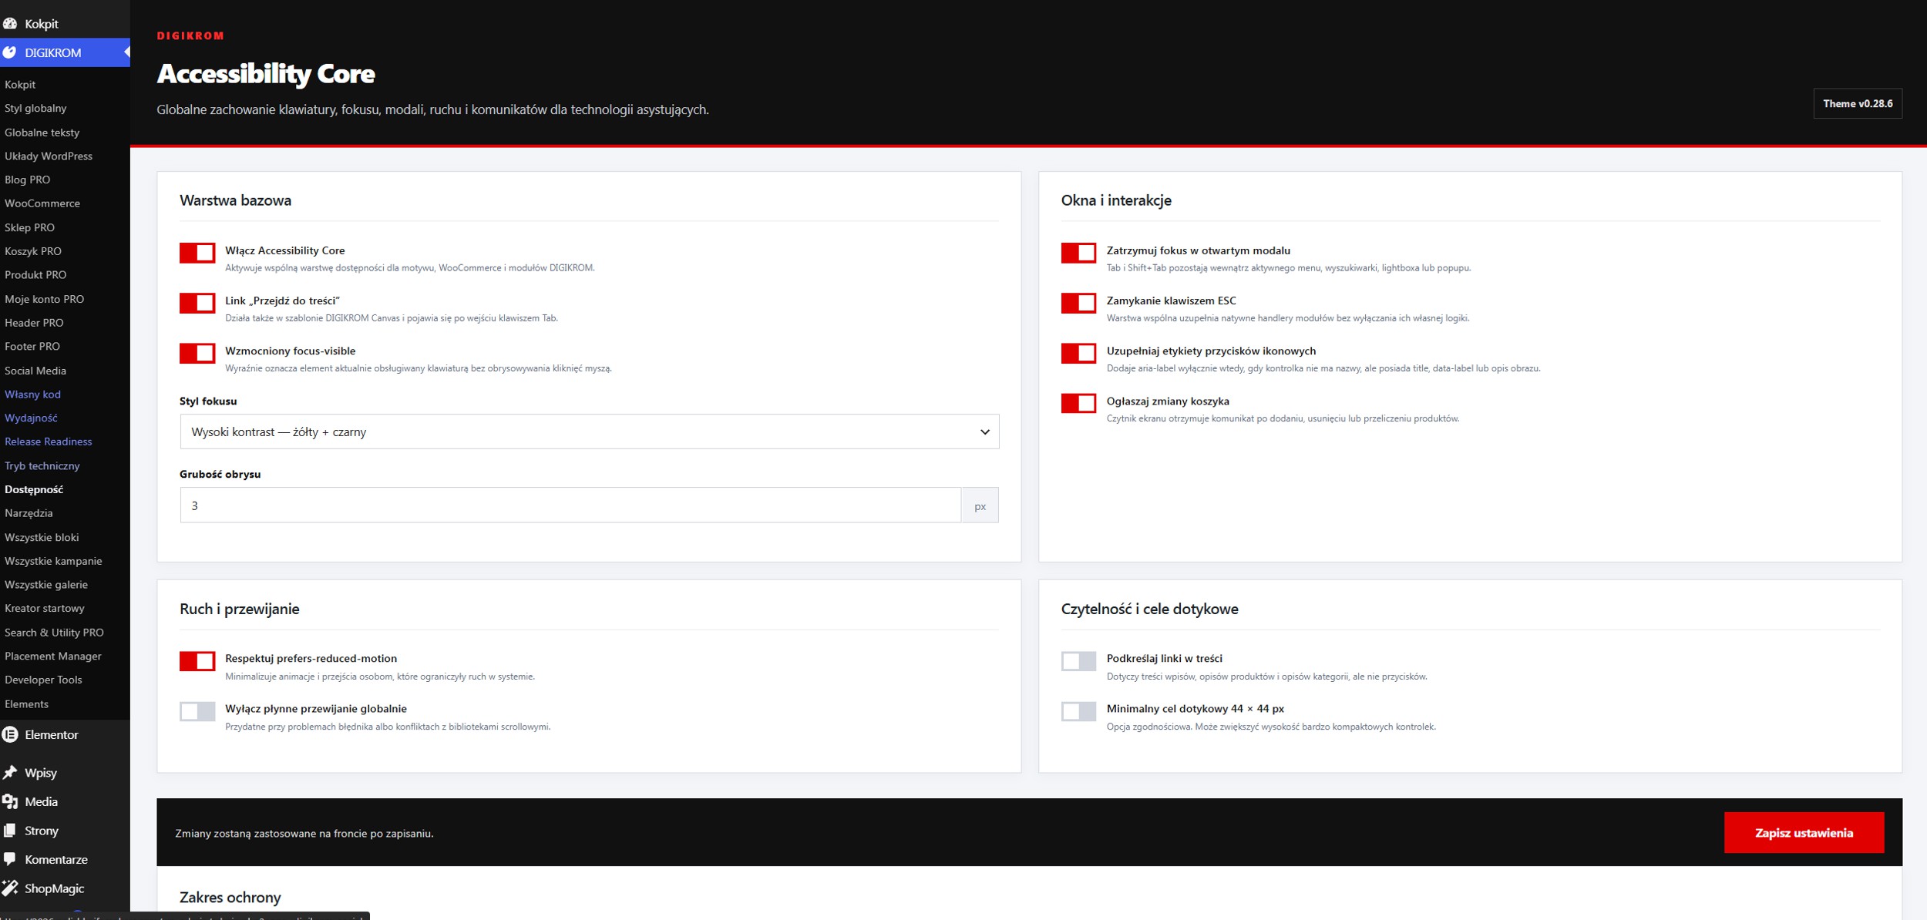Toggle Zamykanie klawiszem ESC switch
Screen dimensions: 1927x920
pos(1078,303)
